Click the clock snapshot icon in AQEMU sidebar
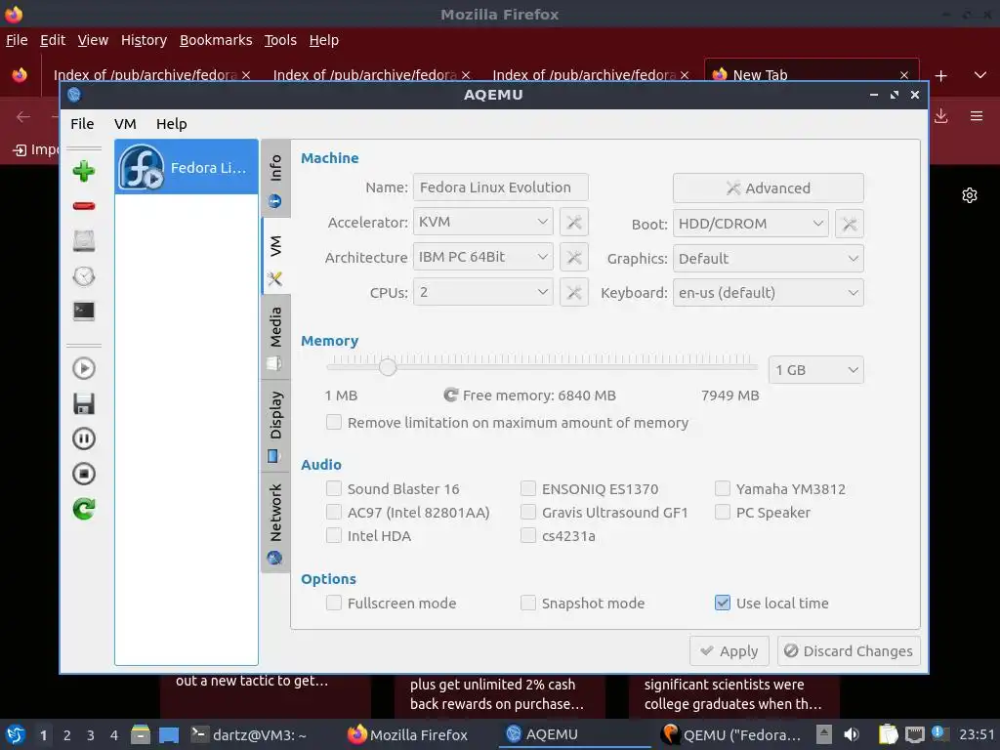The height and width of the screenshot is (750, 1000). [84, 275]
